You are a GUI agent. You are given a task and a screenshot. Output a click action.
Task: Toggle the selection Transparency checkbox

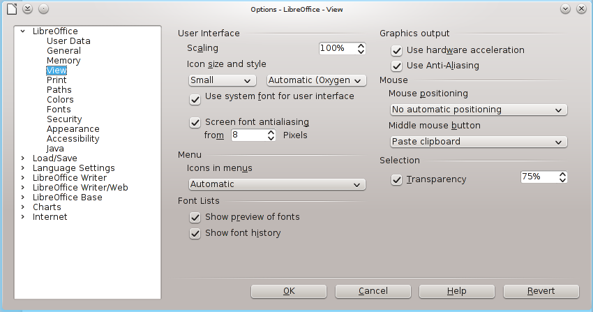(x=396, y=179)
